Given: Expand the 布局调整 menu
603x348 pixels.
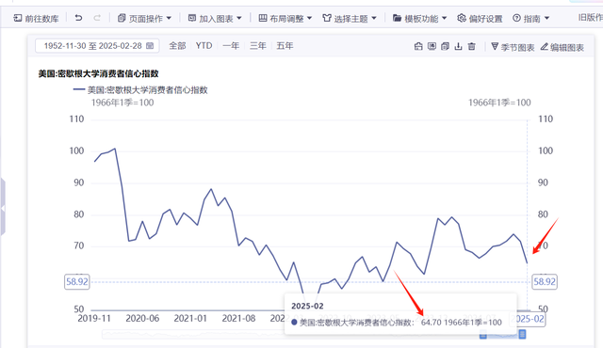Looking at the screenshot, I should 285,18.
